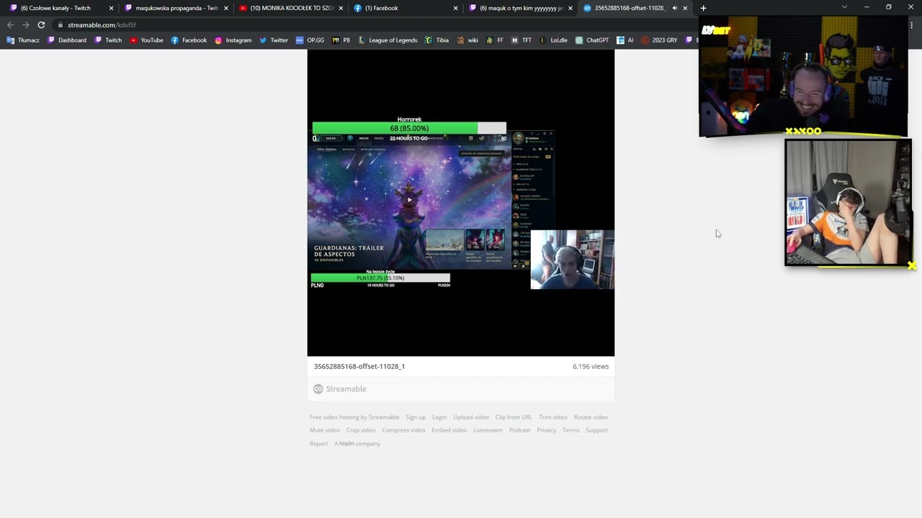Click the Streamable logo below the video
Screen dimensions: 922x518
click(340, 389)
